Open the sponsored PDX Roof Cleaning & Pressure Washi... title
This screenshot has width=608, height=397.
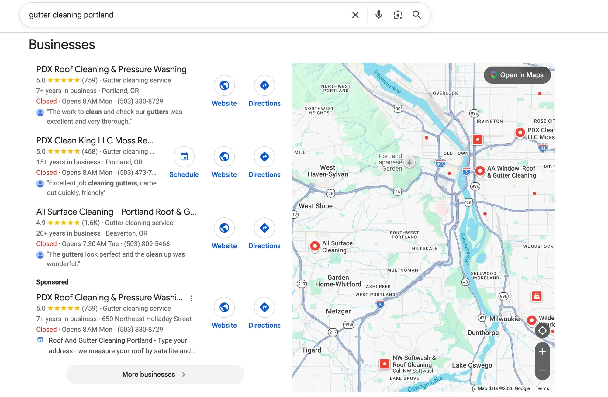[109, 297]
